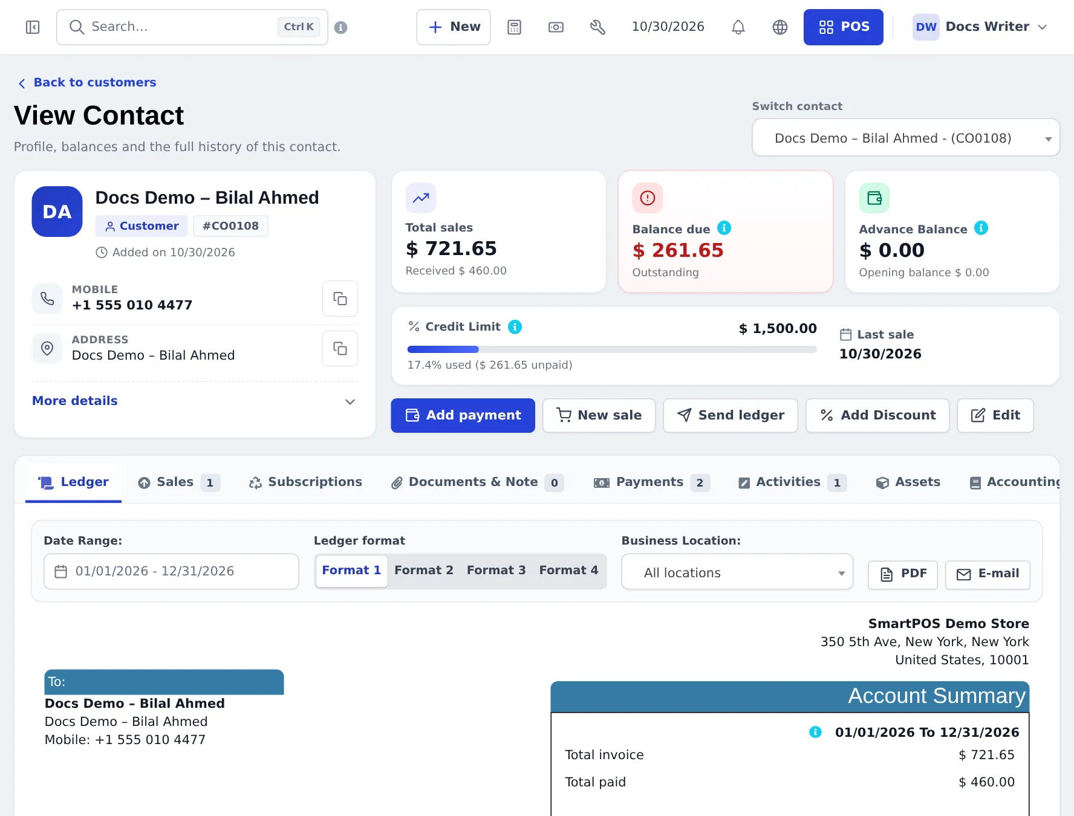The width and height of the screenshot is (1074, 816).
Task: Select ledger Format 2
Action: (x=424, y=571)
